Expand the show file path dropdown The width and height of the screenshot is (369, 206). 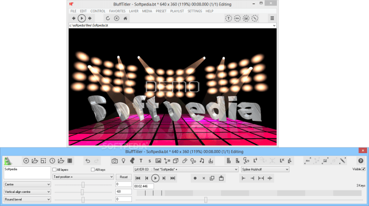[274, 25]
